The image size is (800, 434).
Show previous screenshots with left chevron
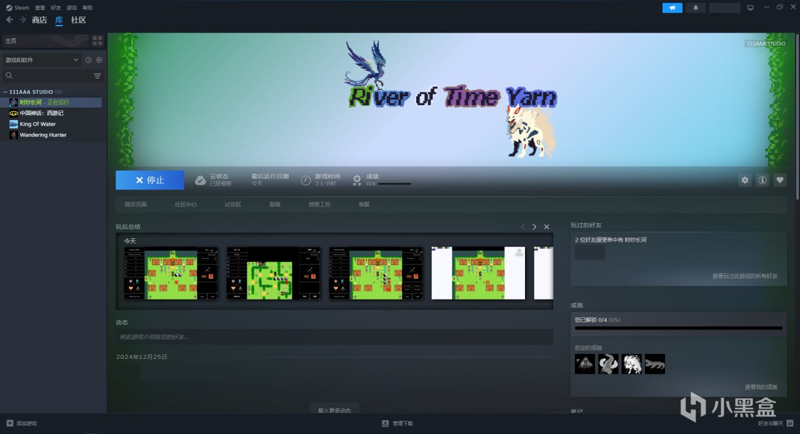[x=523, y=227]
